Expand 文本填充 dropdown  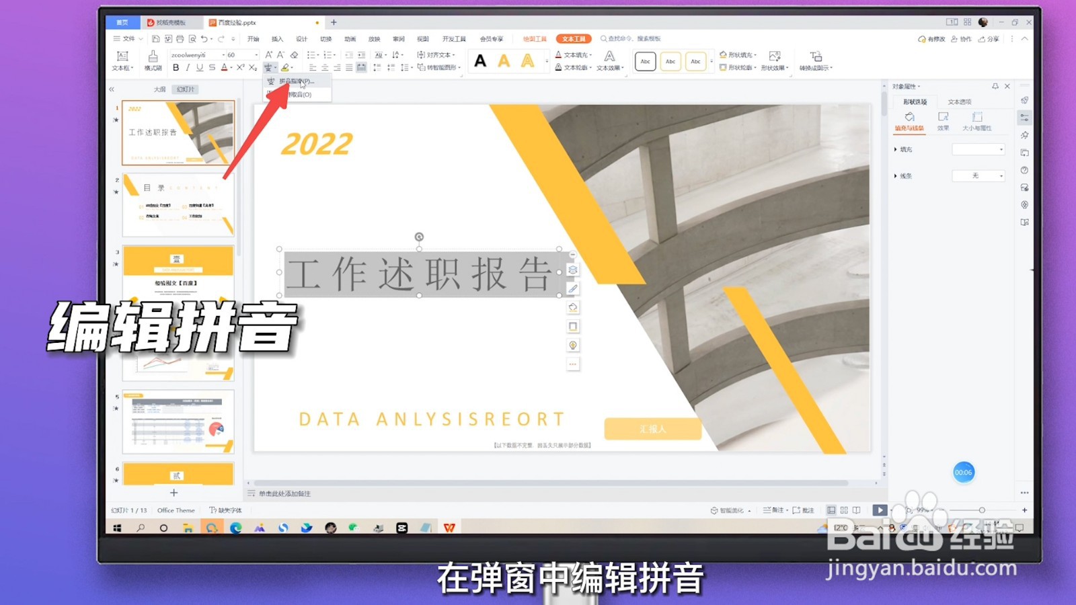[x=590, y=55]
